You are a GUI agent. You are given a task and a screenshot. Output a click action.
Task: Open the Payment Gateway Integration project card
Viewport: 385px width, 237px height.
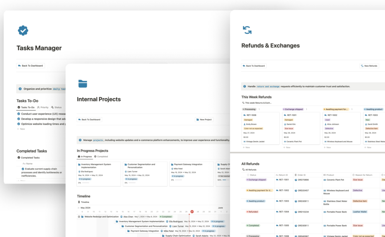pyautogui.click(x=192, y=174)
